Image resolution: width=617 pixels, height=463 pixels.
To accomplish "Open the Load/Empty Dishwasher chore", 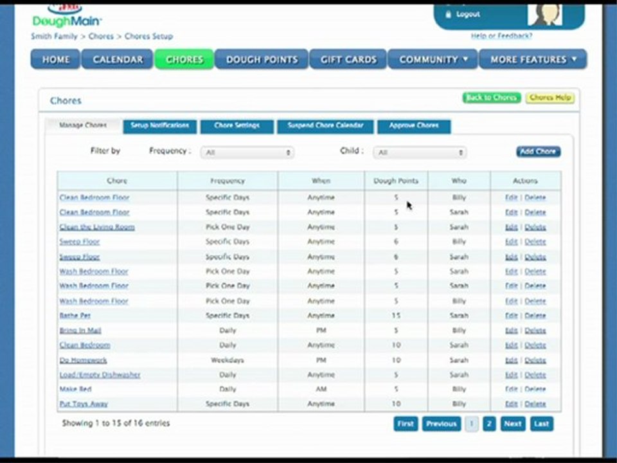I will coord(100,375).
